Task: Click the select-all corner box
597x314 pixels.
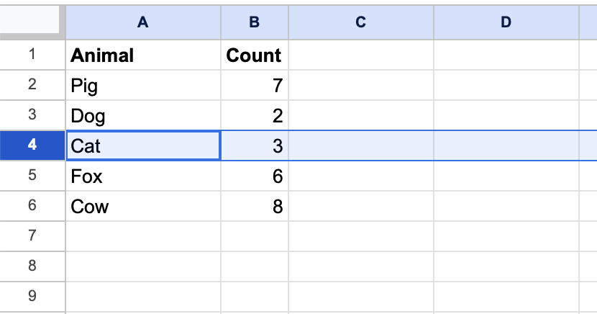Action: (x=32, y=22)
